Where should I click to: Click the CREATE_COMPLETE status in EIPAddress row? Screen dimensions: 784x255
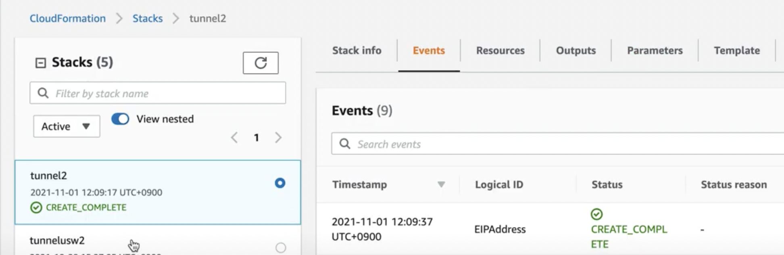point(629,237)
